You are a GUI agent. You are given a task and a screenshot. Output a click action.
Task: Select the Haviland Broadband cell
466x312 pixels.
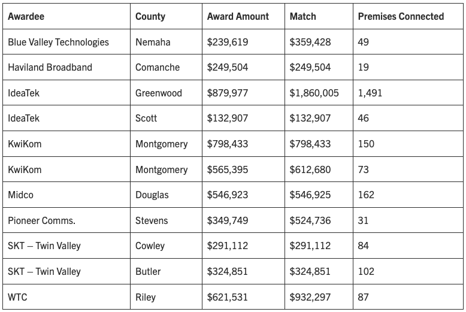pos(50,68)
